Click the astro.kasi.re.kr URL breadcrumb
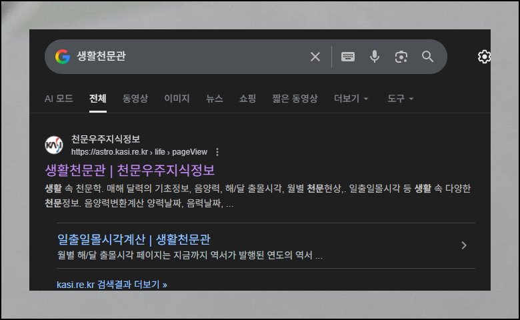The height and width of the screenshot is (320, 520). coord(139,152)
